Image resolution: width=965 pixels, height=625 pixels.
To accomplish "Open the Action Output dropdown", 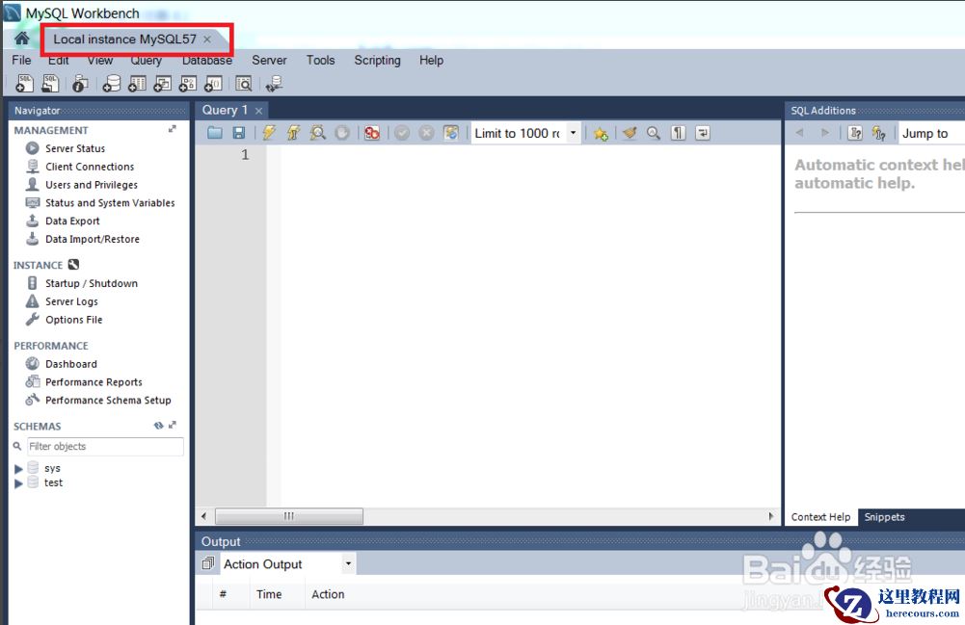I will (x=348, y=563).
